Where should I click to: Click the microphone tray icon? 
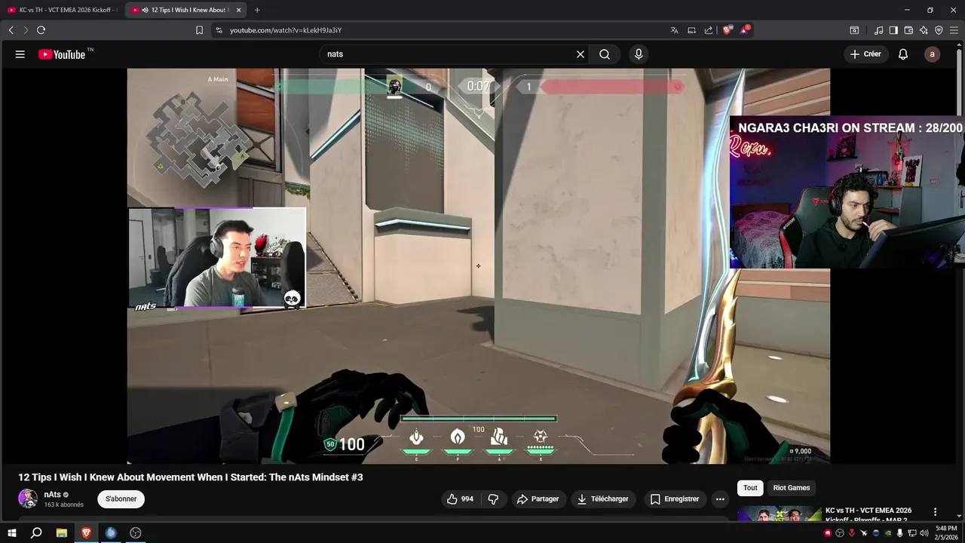point(899,532)
